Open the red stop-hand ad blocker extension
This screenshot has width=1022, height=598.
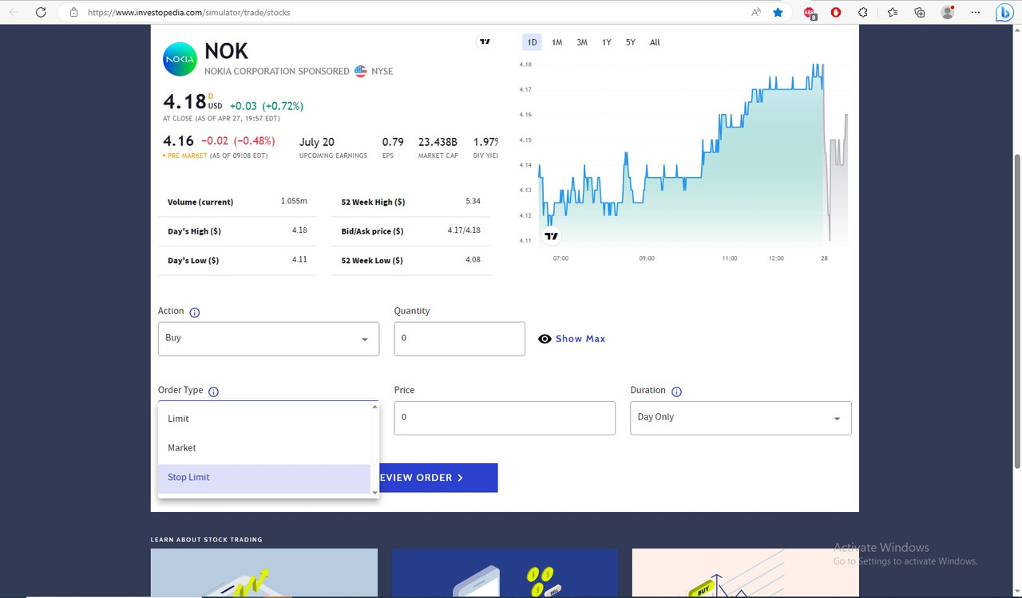pyautogui.click(x=836, y=12)
